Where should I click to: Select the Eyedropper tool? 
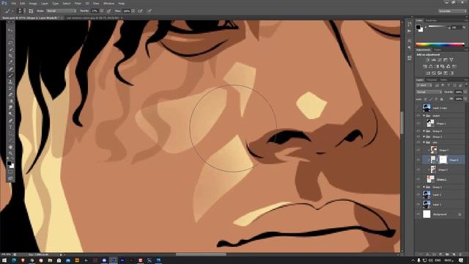pos(10,62)
